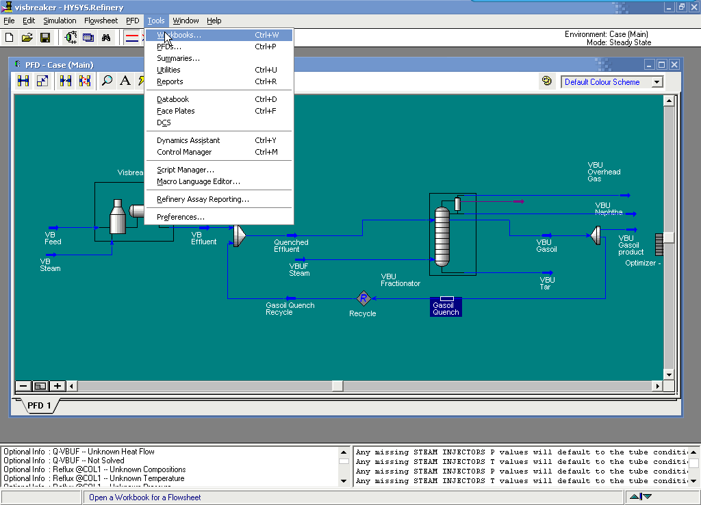Click the PFD horizontal scrollbar left arrow
This screenshot has width=701, height=505.
(x=71, y=386)
